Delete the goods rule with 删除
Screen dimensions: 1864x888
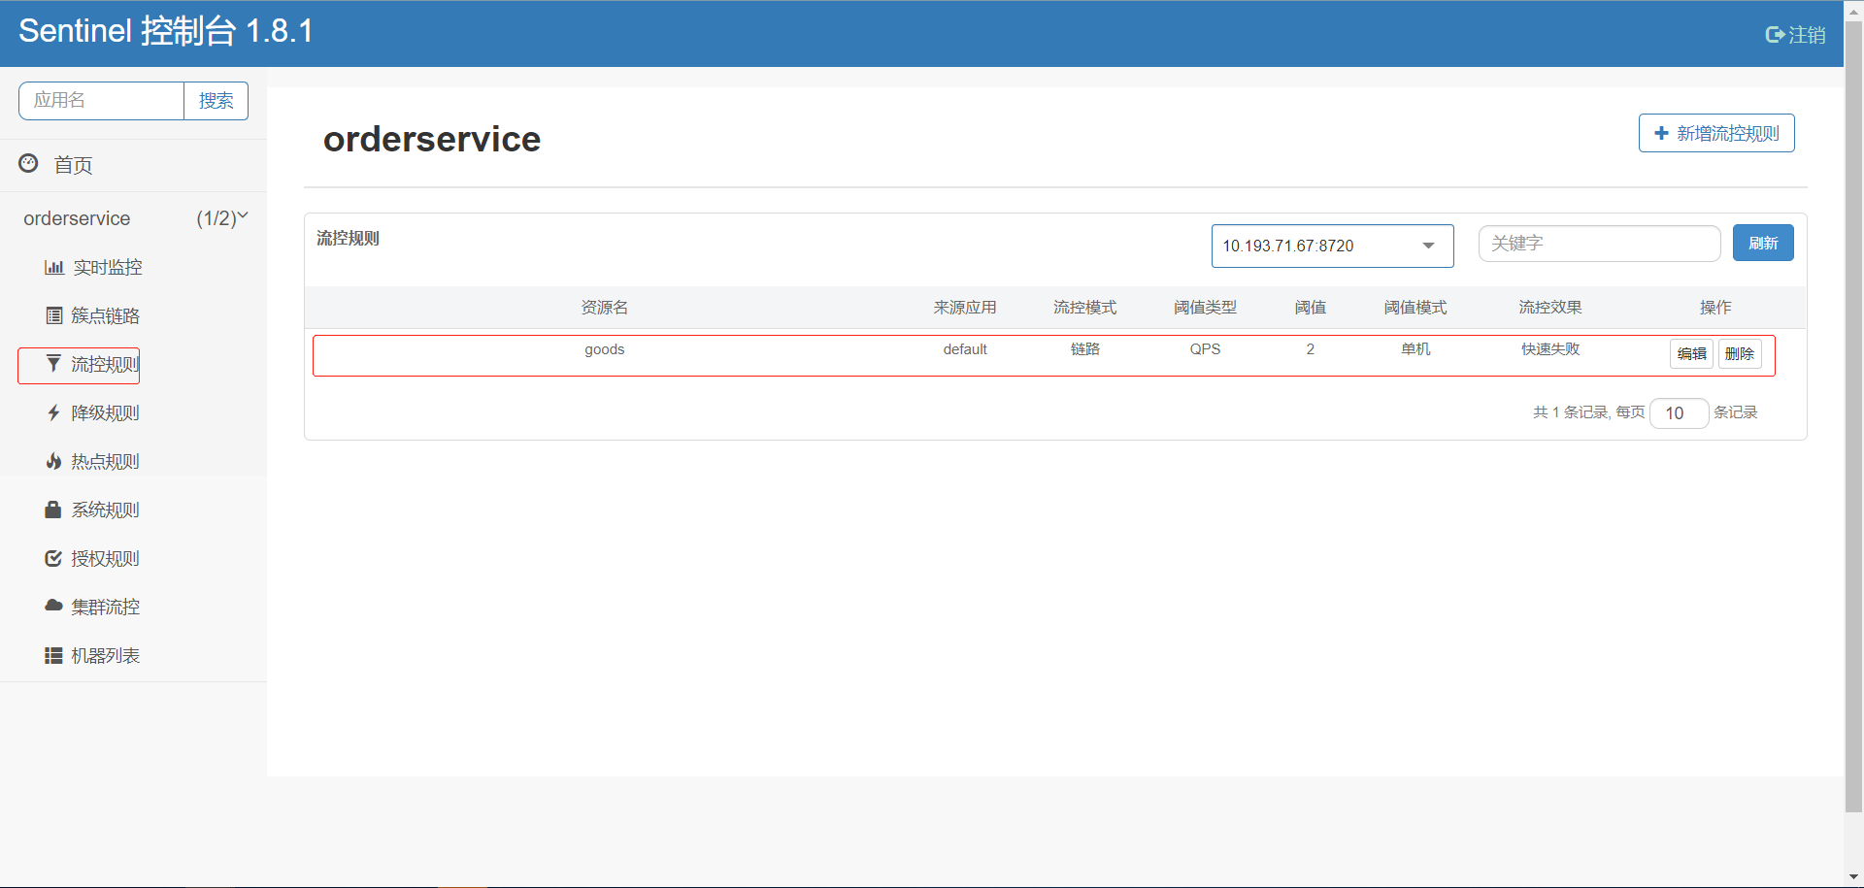pyautogui.click(x=1740, y=353)
